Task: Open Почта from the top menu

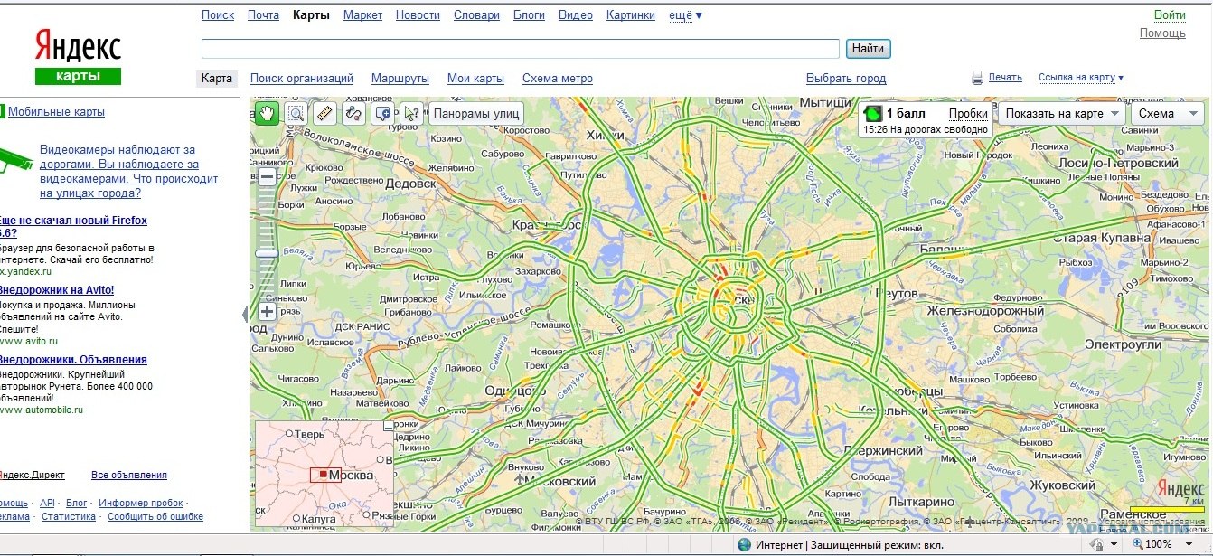Action: 263,15
